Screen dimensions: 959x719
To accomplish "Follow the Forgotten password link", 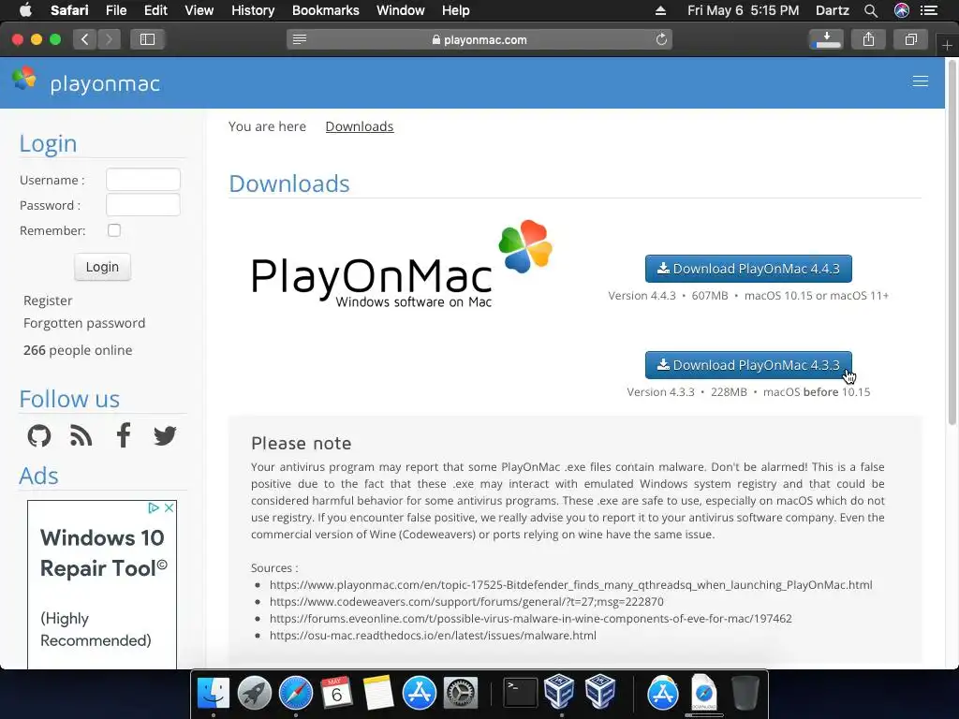I will click(x=84, y=323).
